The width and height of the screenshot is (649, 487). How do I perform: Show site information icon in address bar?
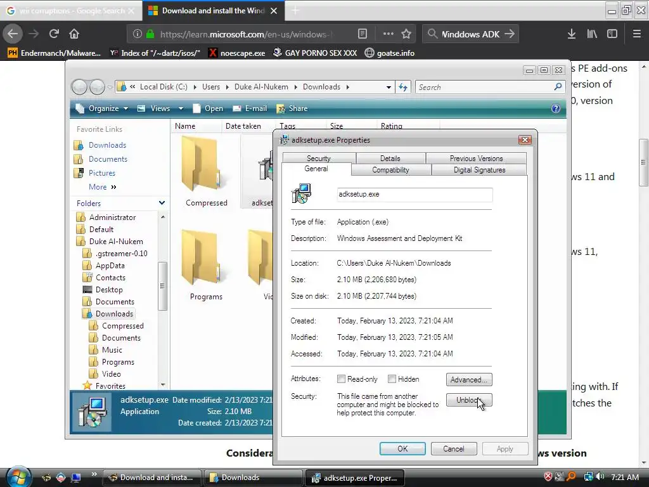coord(138,34)
